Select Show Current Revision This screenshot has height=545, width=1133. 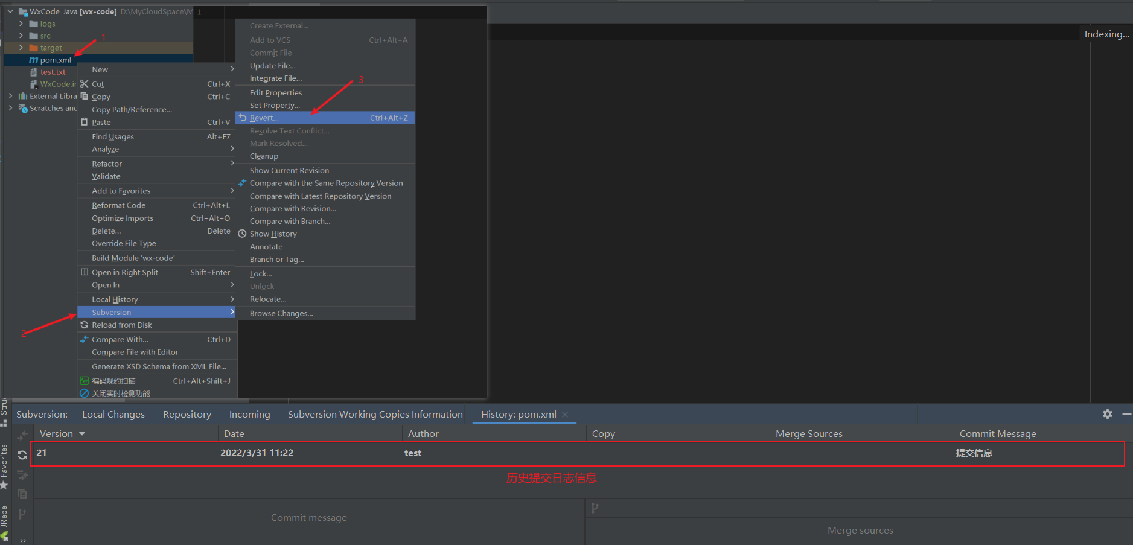tap(325, 170)
